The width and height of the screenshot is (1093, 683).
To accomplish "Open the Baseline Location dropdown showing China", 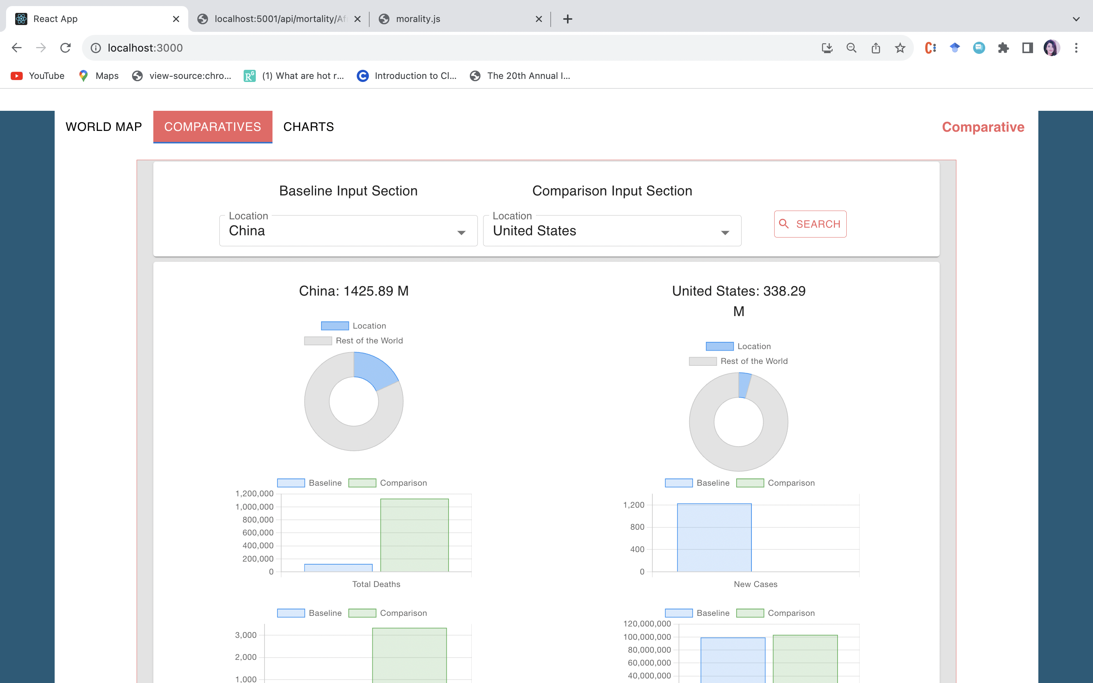I will click(x=348, y=231).
